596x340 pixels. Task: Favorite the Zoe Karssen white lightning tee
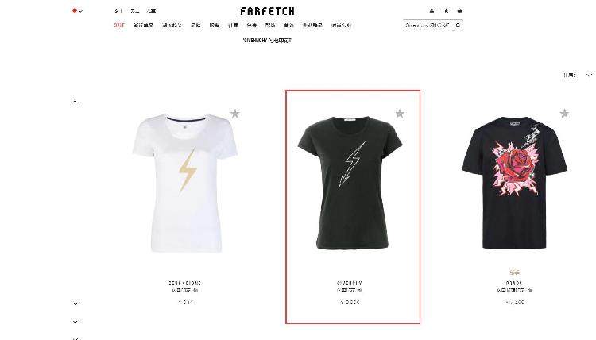pos(235,114)
